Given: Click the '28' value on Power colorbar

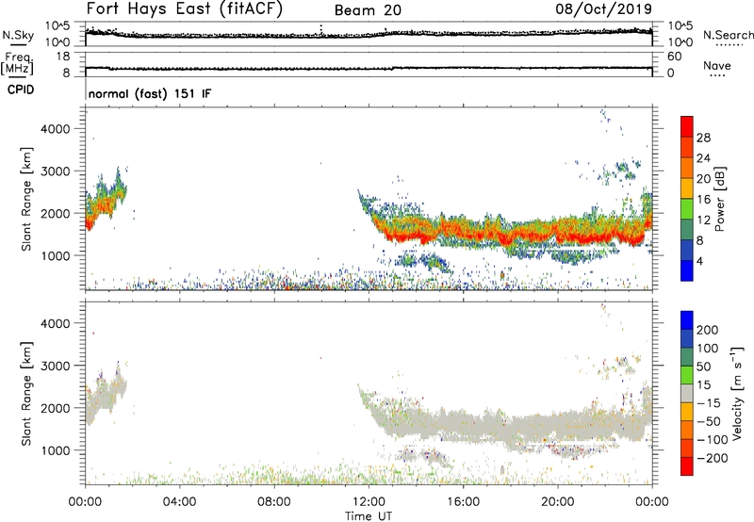Looking at the screenshot, I should point(703,138).
